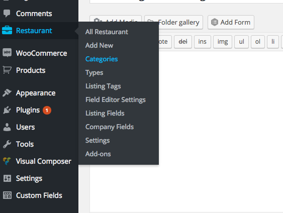Open the Categories submenu item
Image resolution: width=283 pixels, height=213 pixels.
tap(102, 59)
